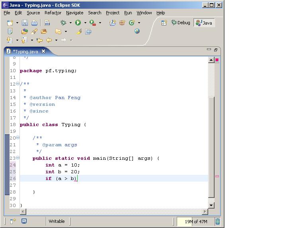Viewport: 283px width, 228px height.
Task: Open the Back history dropdown arrow
Action: (x=56, y=40)
